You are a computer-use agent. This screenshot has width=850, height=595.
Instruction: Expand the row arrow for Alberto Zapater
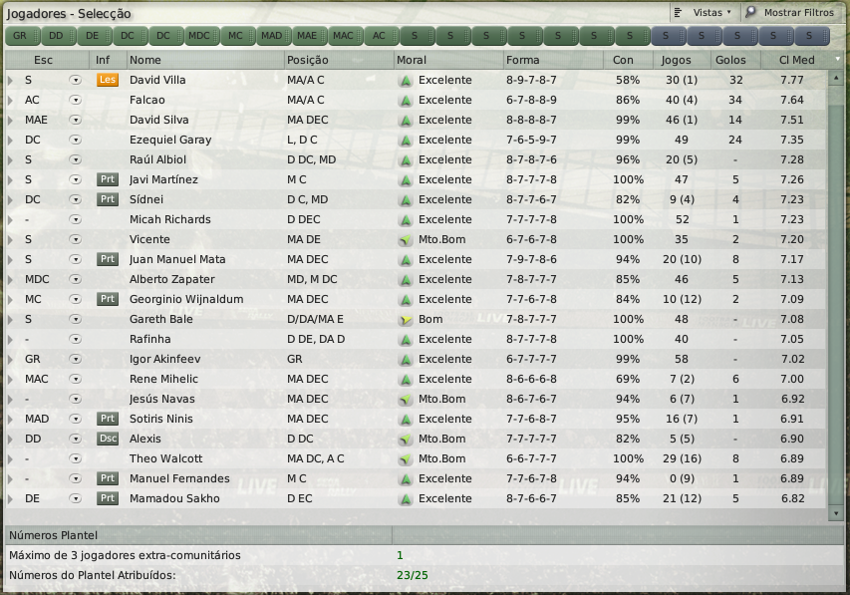point(10,280)
